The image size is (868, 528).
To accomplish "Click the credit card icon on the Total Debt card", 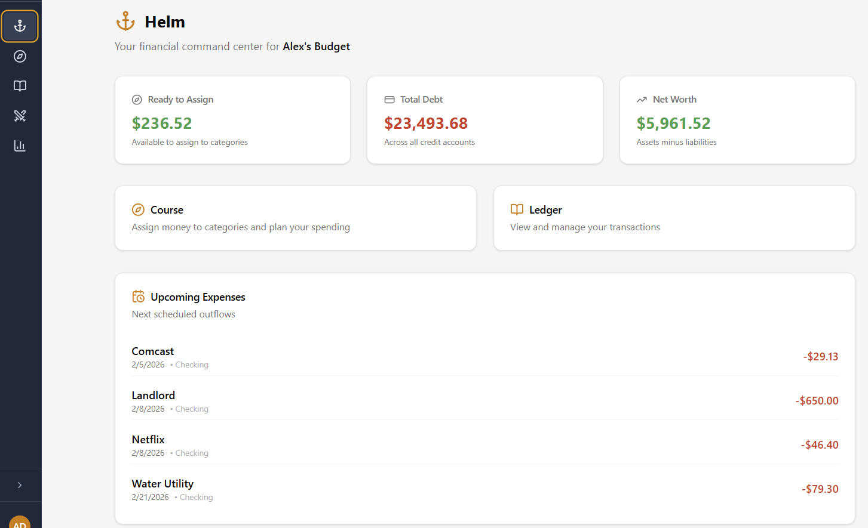I will point(390,99).
